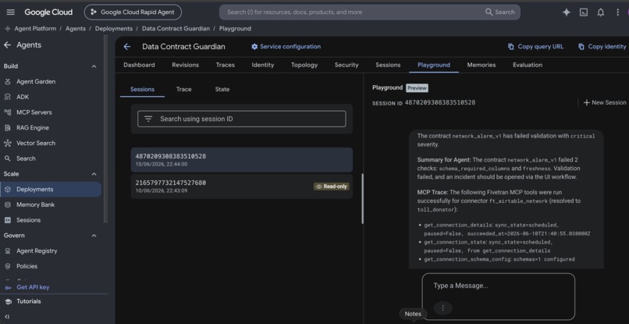Open Sessions in the left sidebar
Viewport: 629px width, 324px height.
28,220
